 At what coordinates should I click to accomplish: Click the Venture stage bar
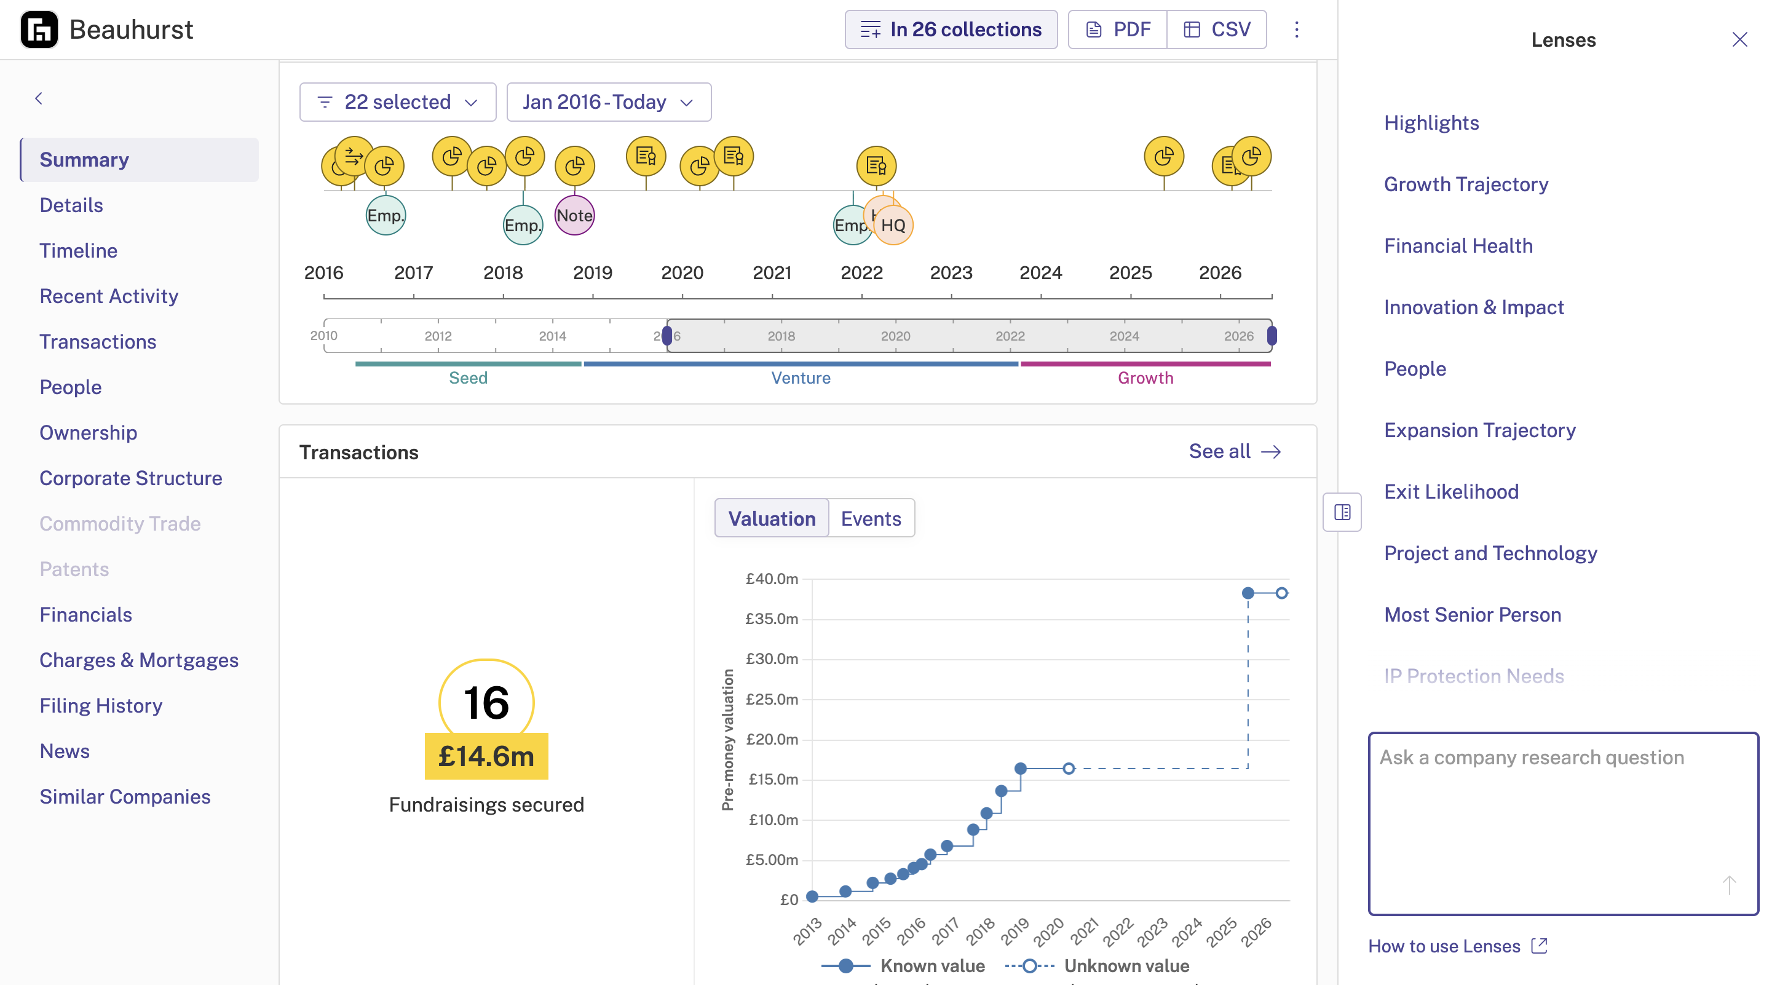pyautogui.click(x=801, y=364)
